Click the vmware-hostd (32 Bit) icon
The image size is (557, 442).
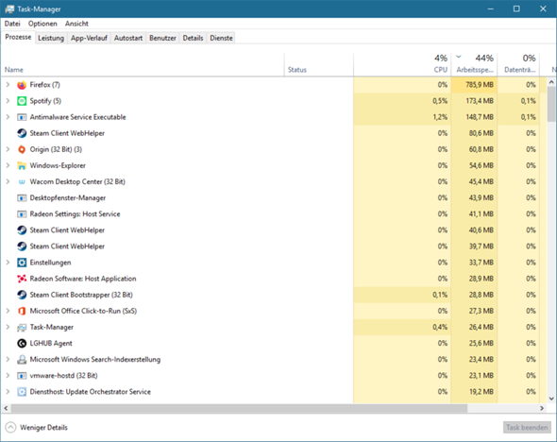coord(22,376)
